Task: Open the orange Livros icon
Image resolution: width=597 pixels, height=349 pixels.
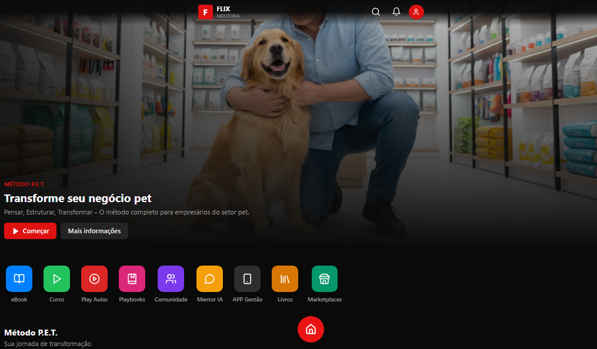Action: [285, 278]
